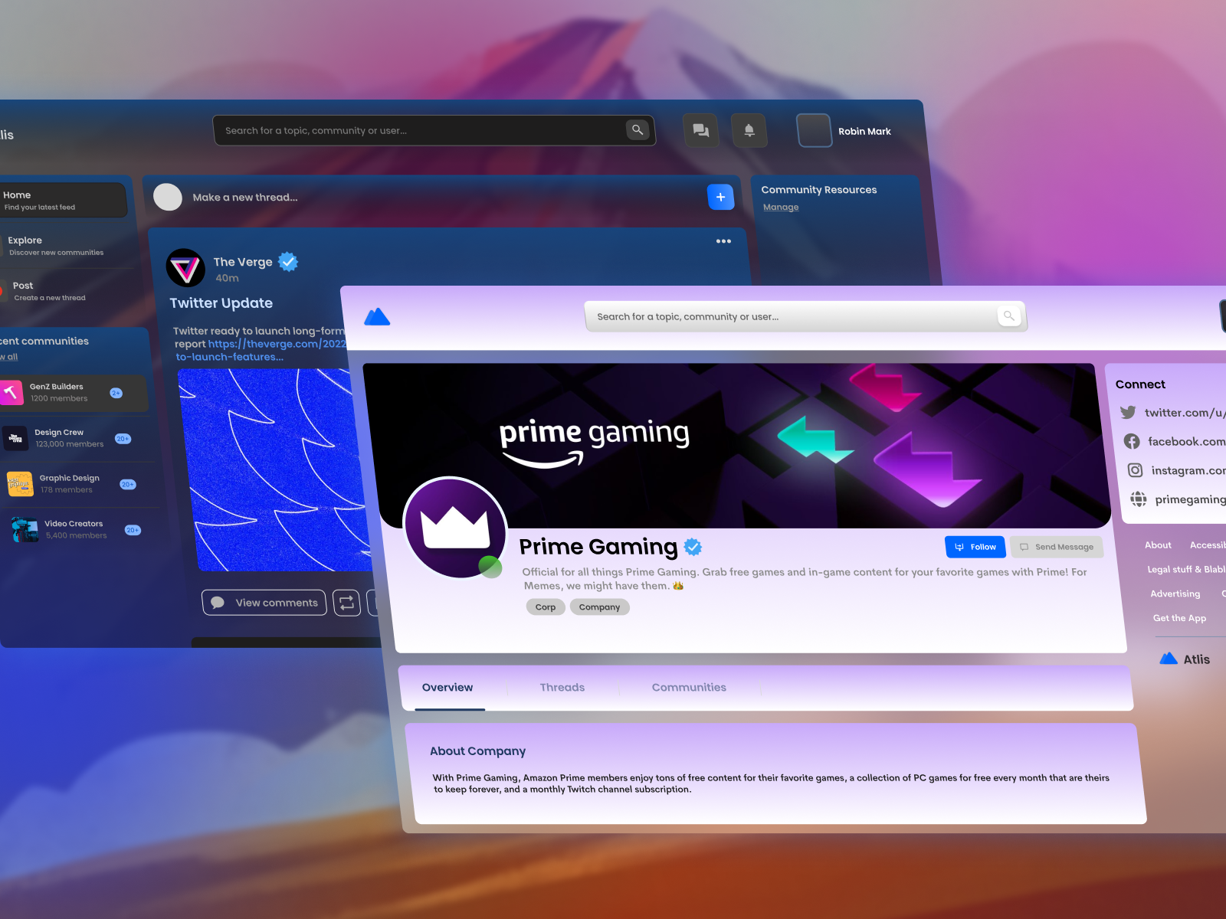Switch to the Overview tab

pos(447,688)
